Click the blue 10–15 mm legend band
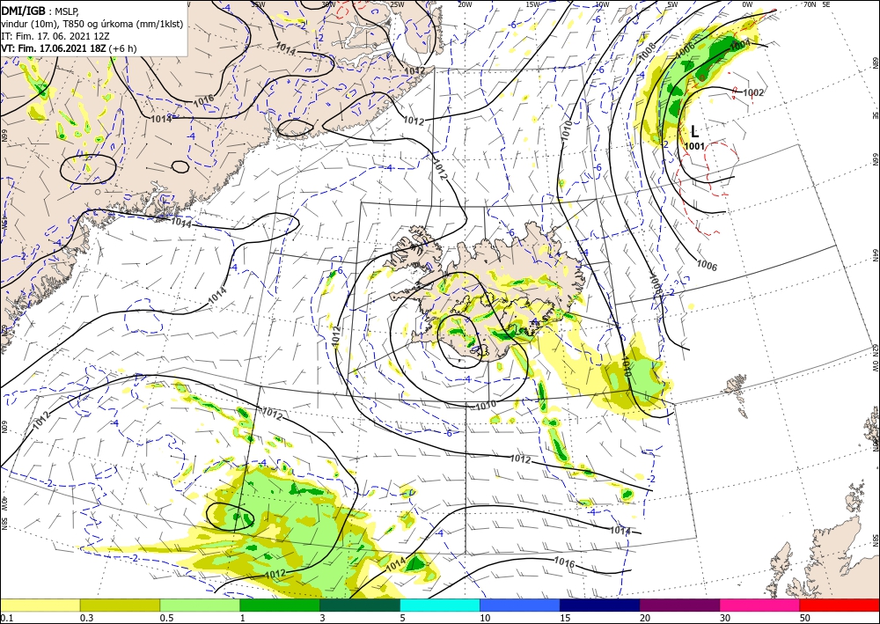Screen dimensions: 880x624 click(x=520, y=605)
